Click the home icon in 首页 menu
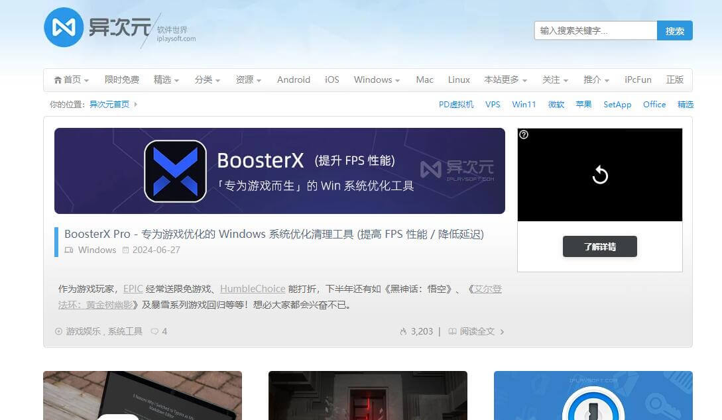This screenshot has width=722, height=420. (x=58, y=79)
